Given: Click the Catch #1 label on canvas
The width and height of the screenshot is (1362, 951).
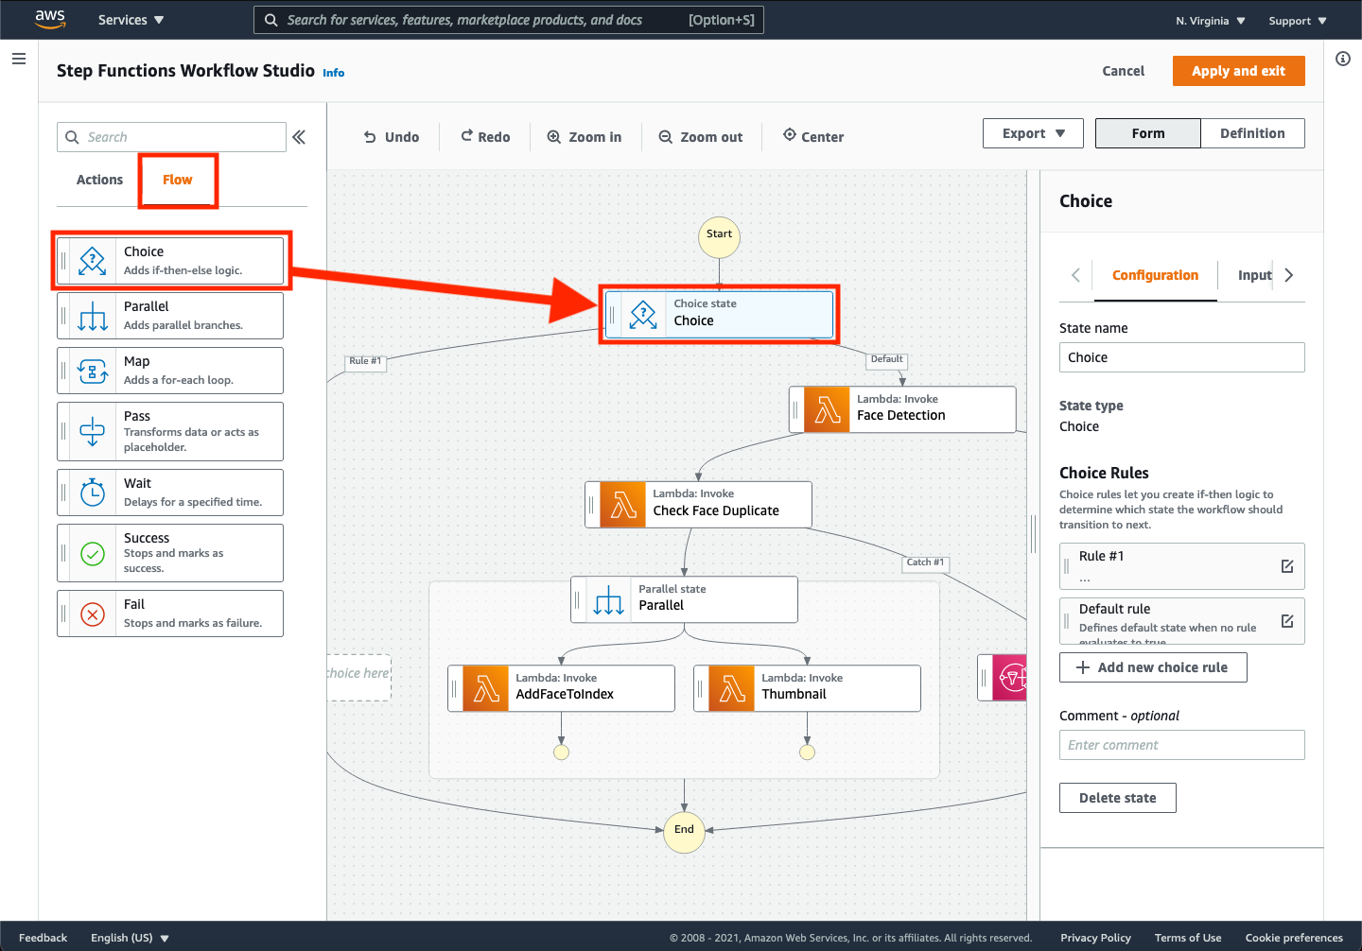Looking at the screenshot, I should pyautogui.click(x=926, y=562).
